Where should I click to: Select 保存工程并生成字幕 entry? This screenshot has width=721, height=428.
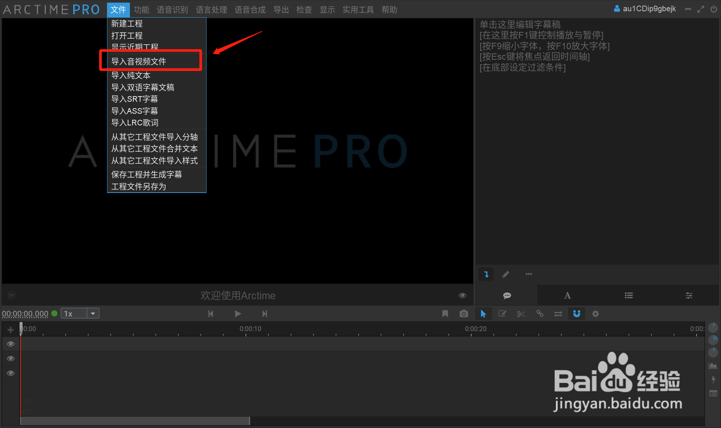pyautogui.click(x=157, y=175)
